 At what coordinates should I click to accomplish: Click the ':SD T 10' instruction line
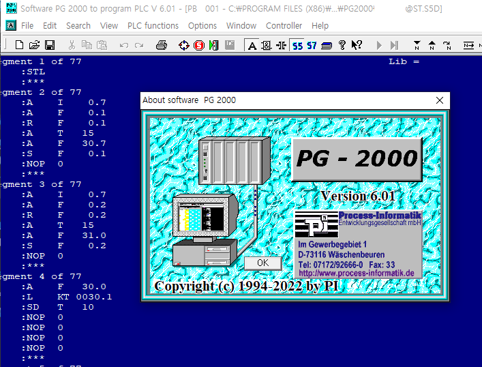coord(57,308)
